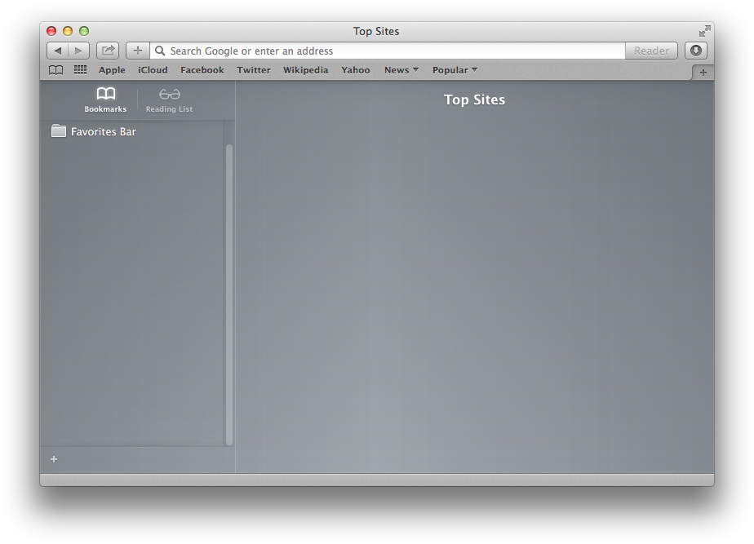Screen dimensions: 754x544
Task: Enter full screen using the corner arrows icon
Action: 704,31
